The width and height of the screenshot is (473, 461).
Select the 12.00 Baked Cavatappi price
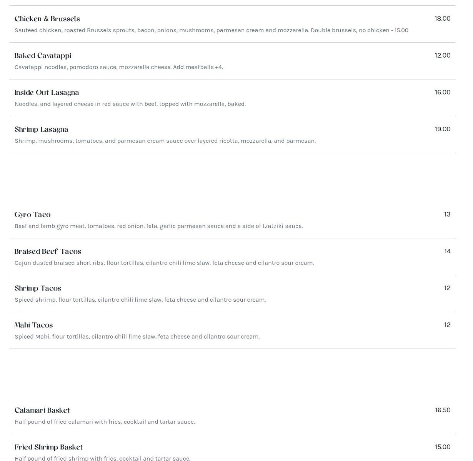click(x=442, y=55)
